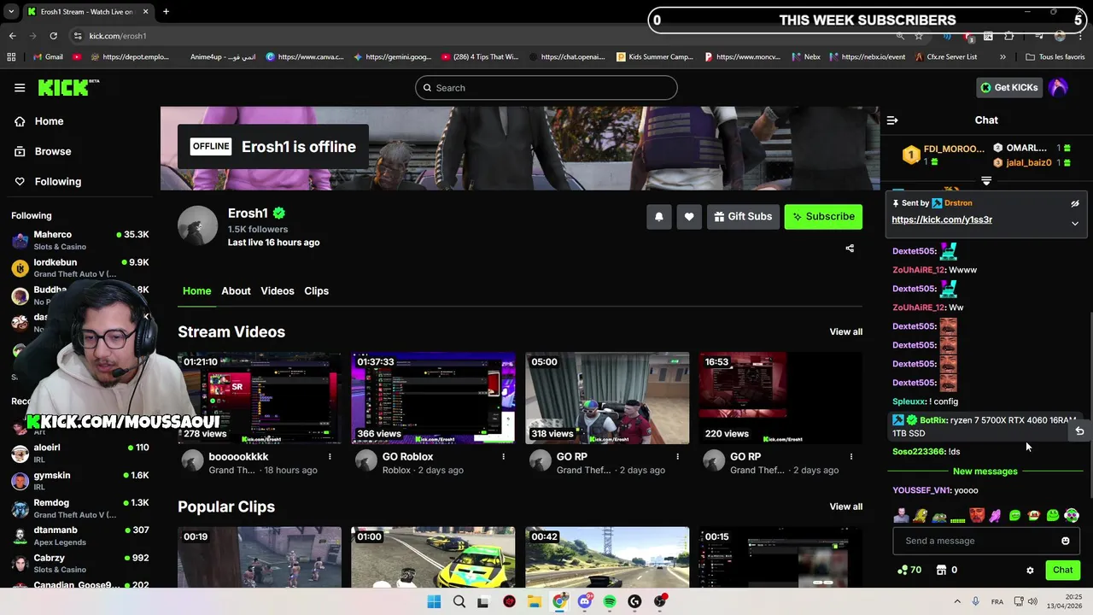Viewport: 1093px width, 615px height.
Task: Click the Get KICKs button
Action: (1008, 87)
